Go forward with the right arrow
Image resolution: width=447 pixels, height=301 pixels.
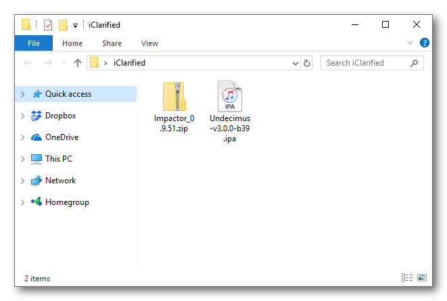point(47,63)
